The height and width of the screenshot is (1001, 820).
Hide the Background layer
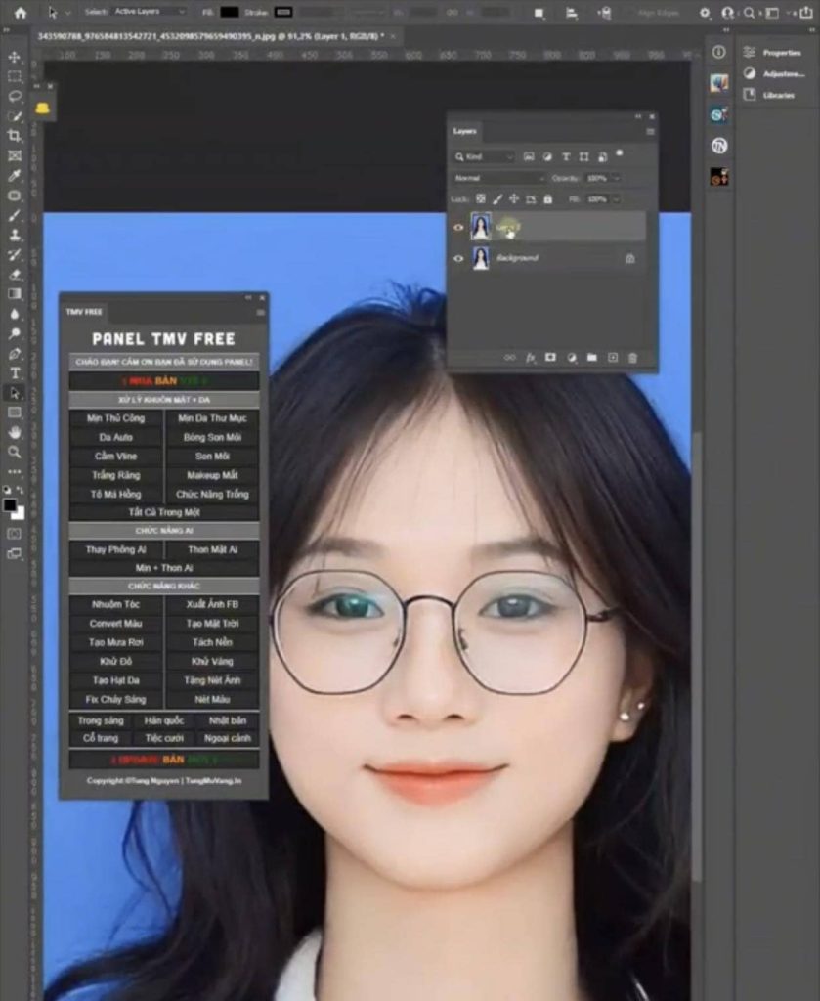tap(458, 258)
